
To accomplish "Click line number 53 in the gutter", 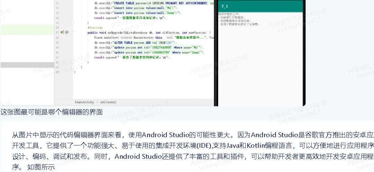I will click(x=57, y=13).
